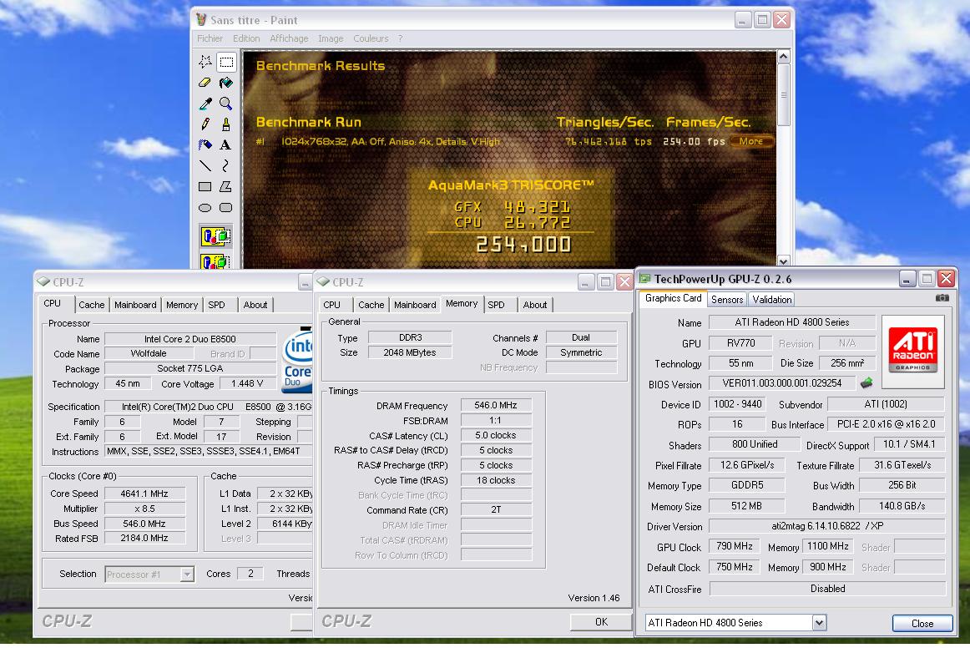970x648 pixels.
Task: Open Mainboard tab in left CPU-Z window
Action: [x=135, y=305]
